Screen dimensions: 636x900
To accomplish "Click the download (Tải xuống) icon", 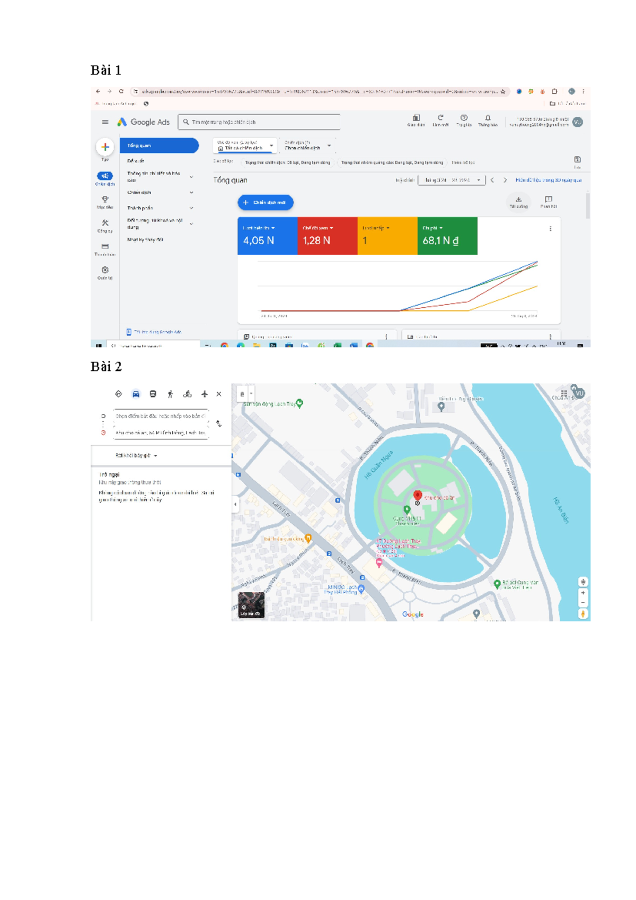I will pos(518,200).
